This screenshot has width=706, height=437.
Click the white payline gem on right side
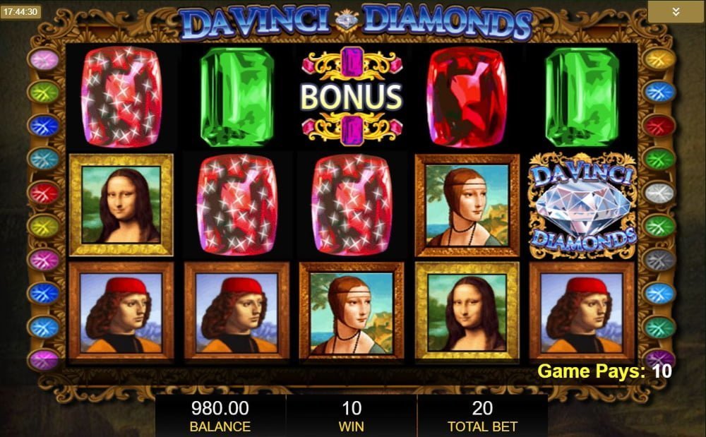(x=659, y=193)
